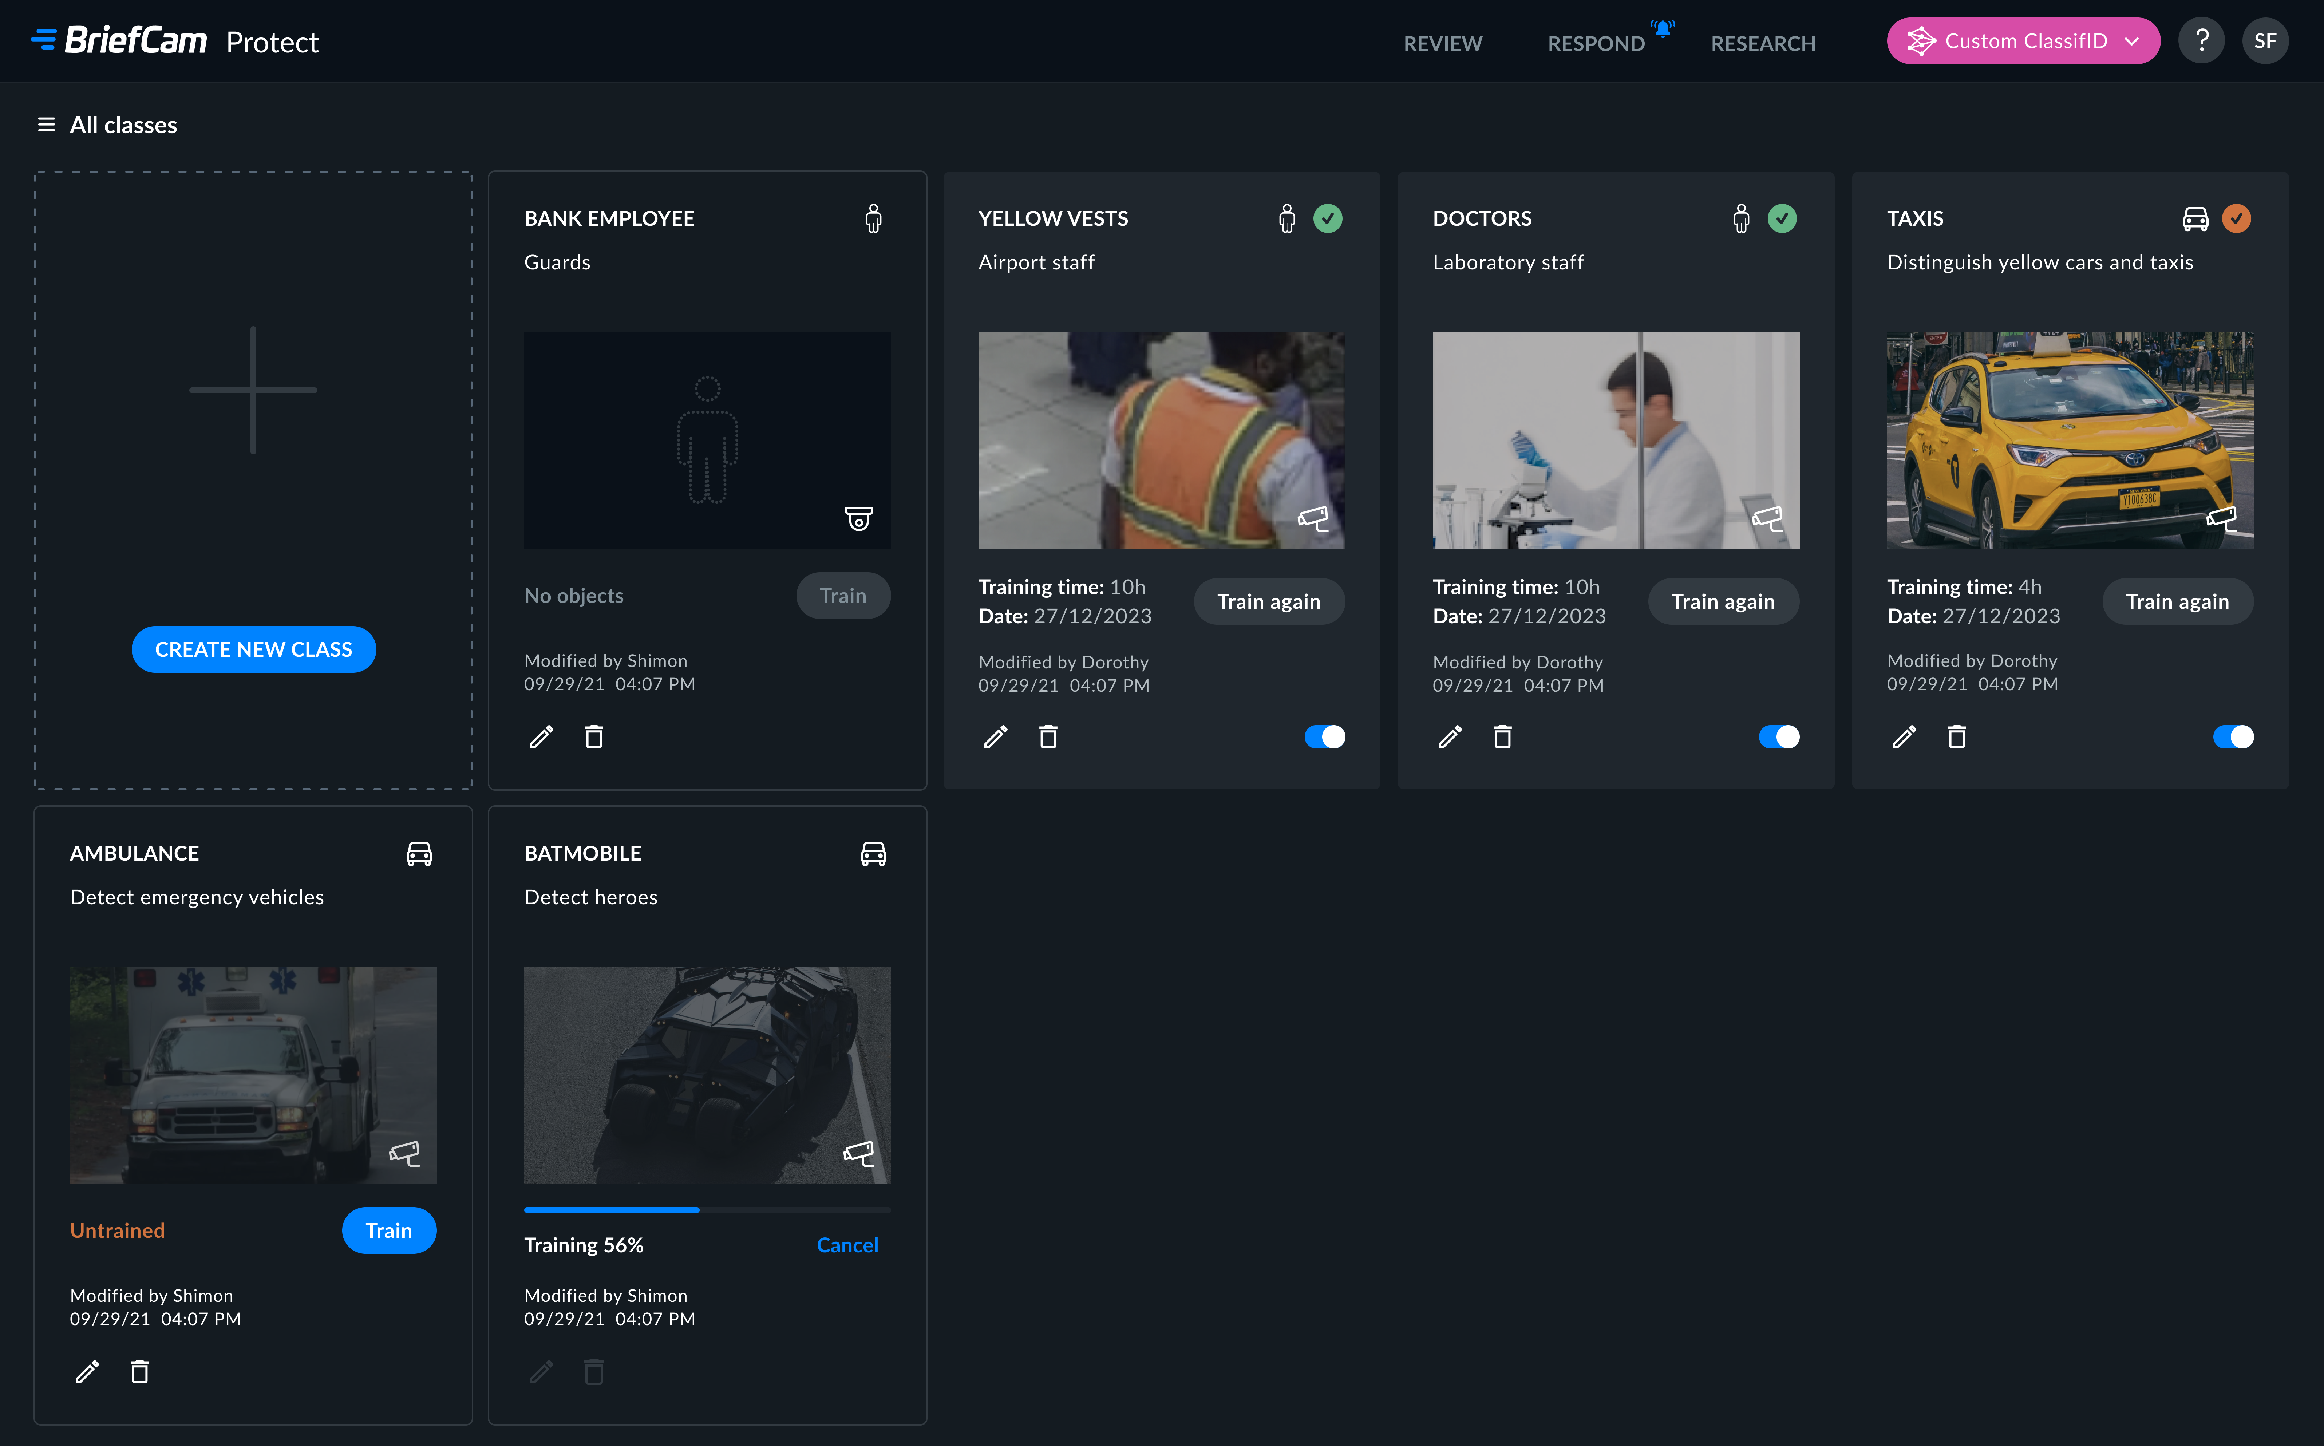
Task: Click Distinguish yellow cars and taxis description
Action: [x=2040, y=262]
